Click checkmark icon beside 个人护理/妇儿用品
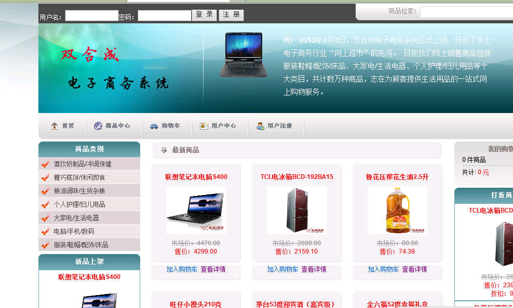Image resolution: width=513 pixels, height=308 pixels. [x=46, y=204]
